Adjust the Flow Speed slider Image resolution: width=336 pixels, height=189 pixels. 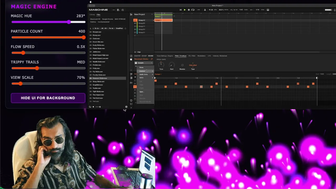tap(48, 53)
